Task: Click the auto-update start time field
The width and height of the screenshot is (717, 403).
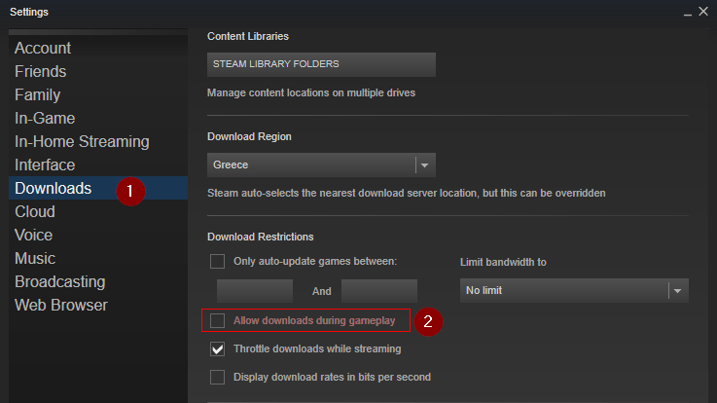Action: click(255, 291)
